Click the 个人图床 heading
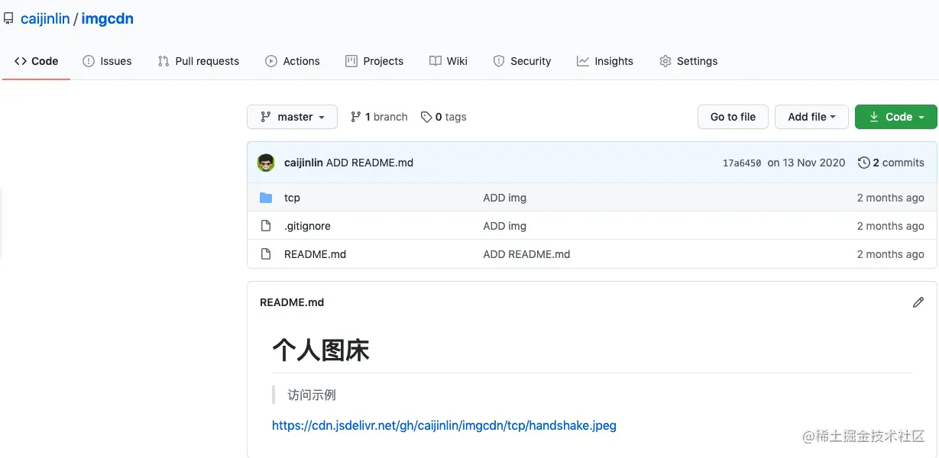This screenshot has height=458, width=939. [x=321, y=350]
